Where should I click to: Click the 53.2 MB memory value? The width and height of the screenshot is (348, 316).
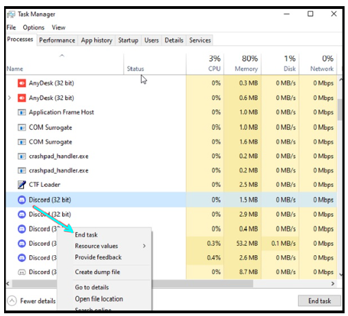(x=247, y=243)
